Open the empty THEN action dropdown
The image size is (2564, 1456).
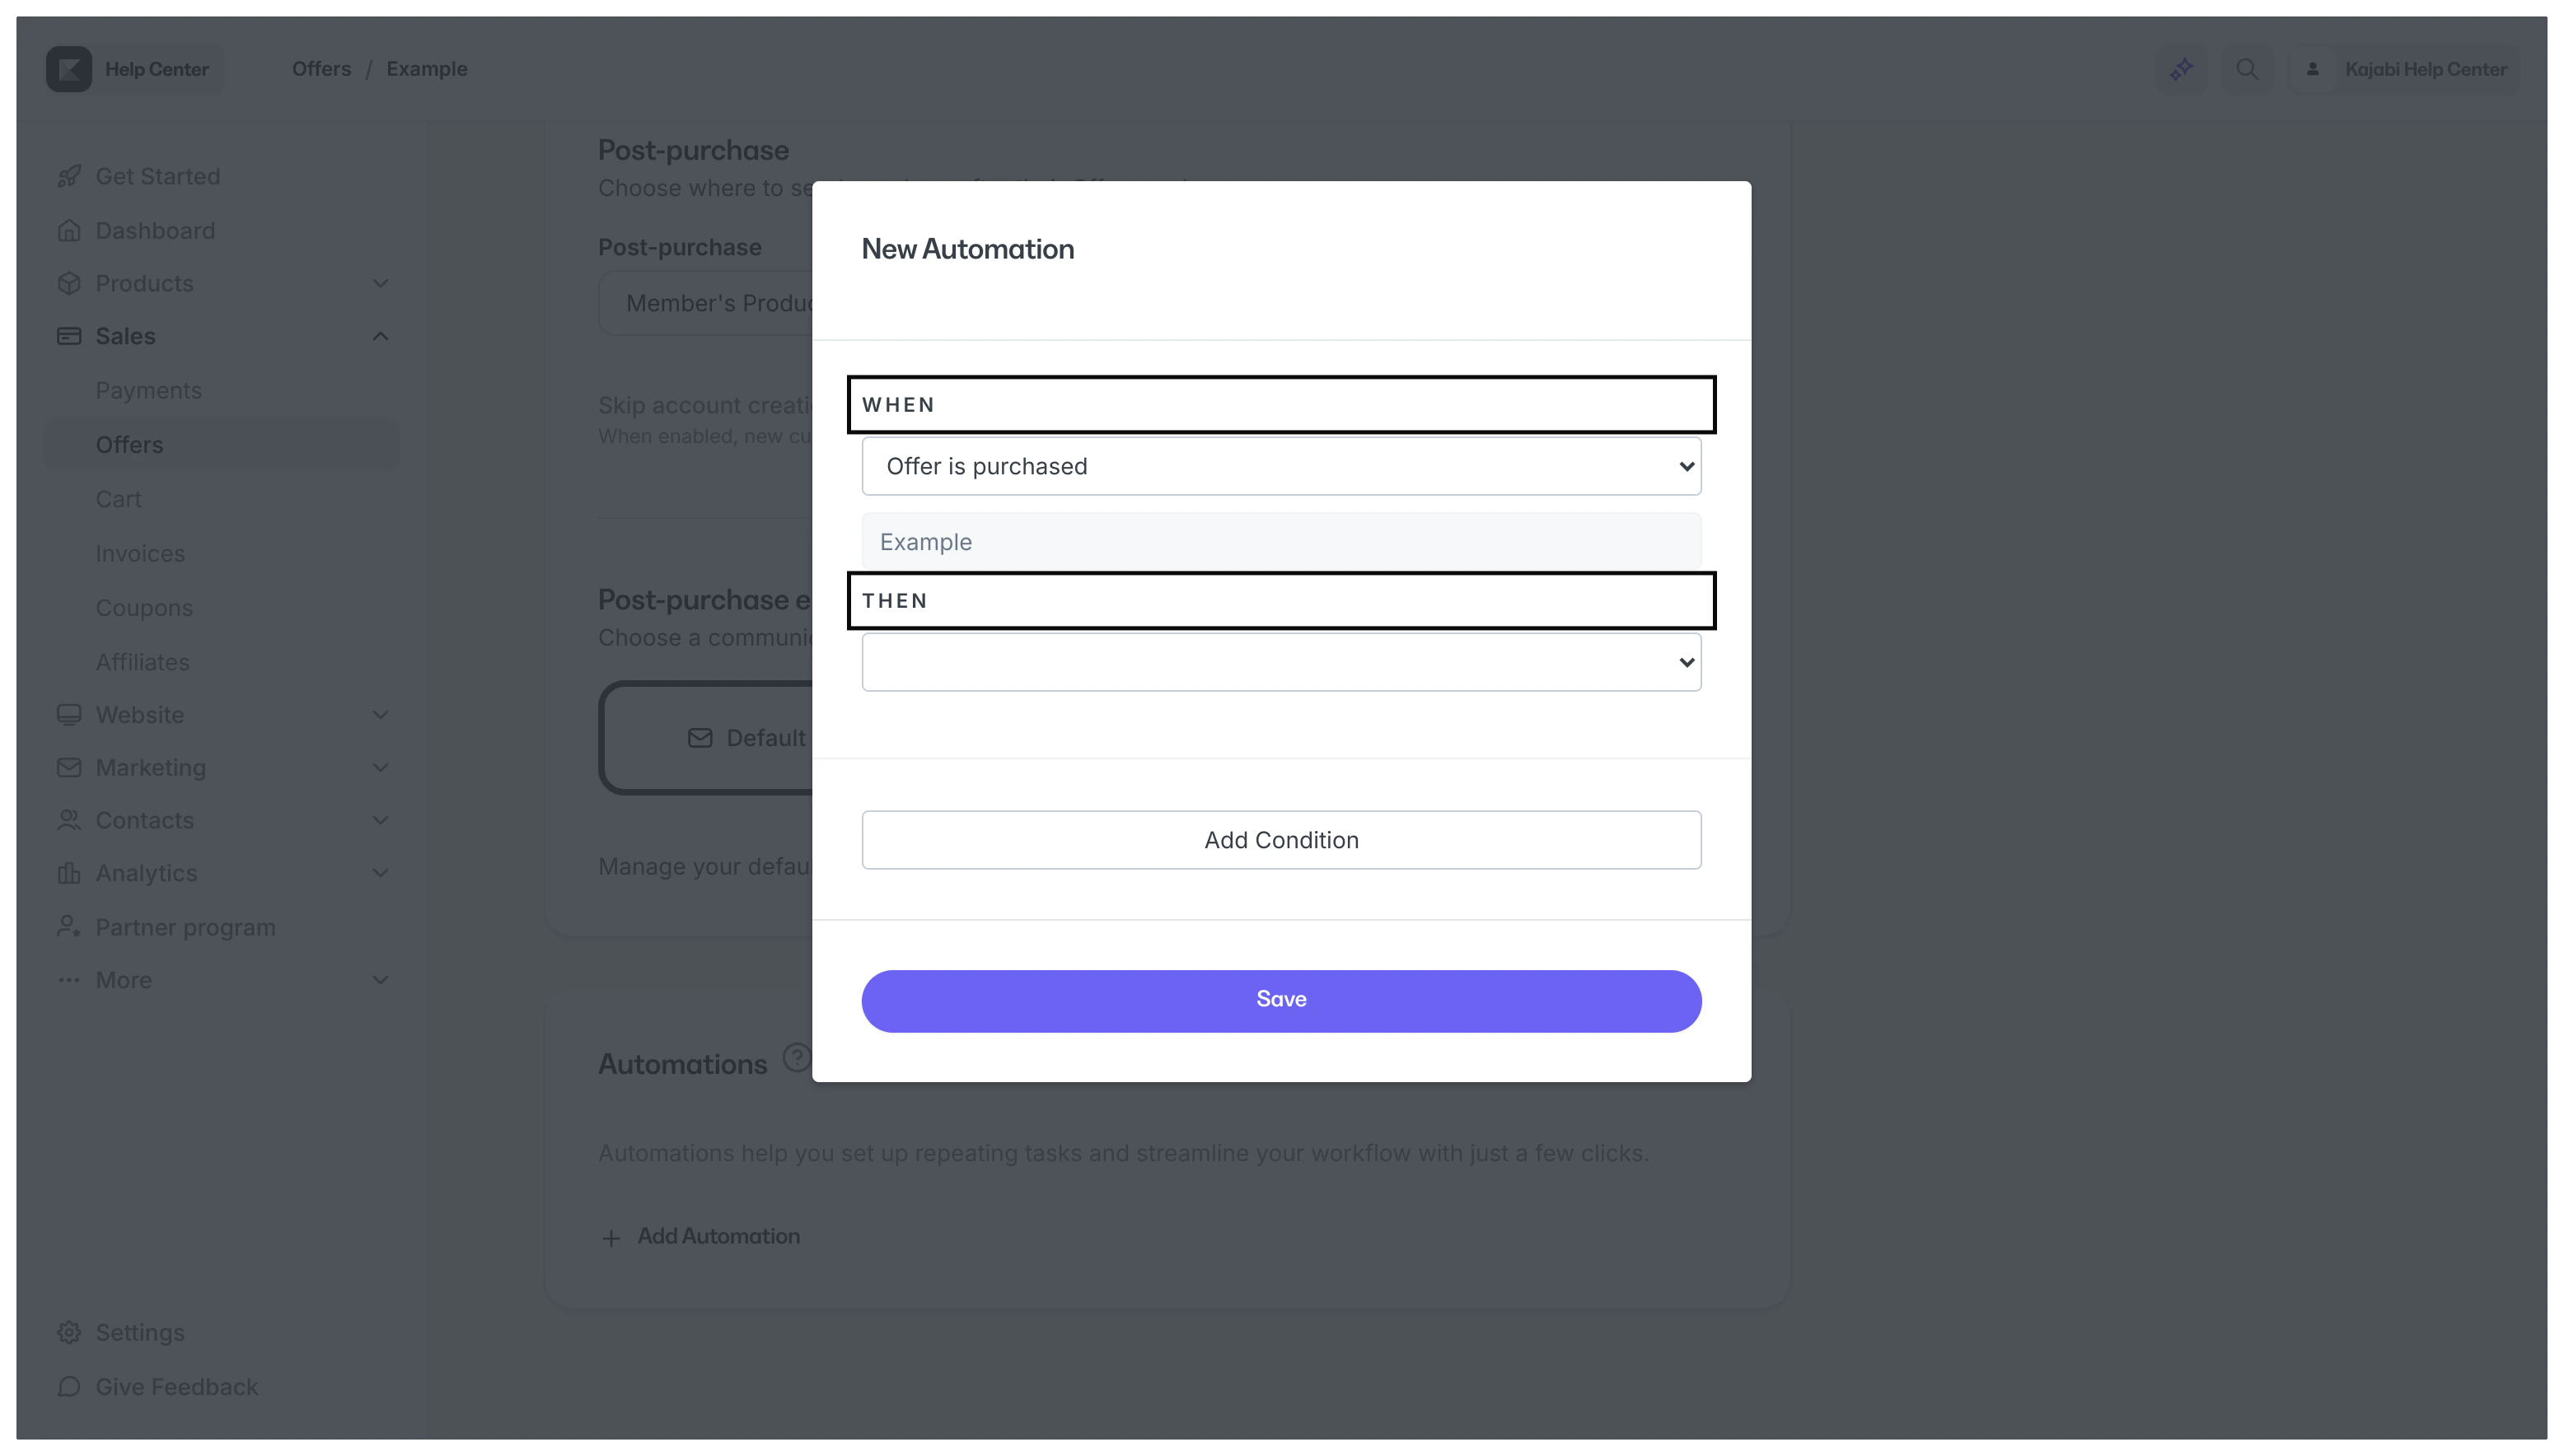1280,661
